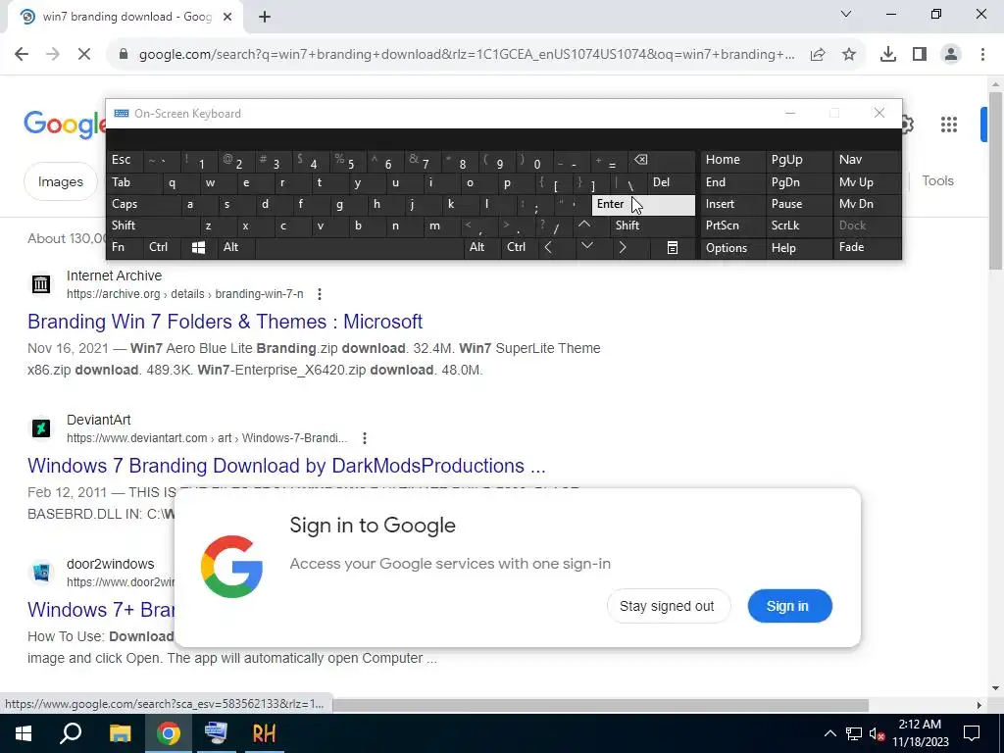Show hidden tray icons chevron
Image resolution: width=1004 pixels, height=753 pixels.
click(829, 733)
